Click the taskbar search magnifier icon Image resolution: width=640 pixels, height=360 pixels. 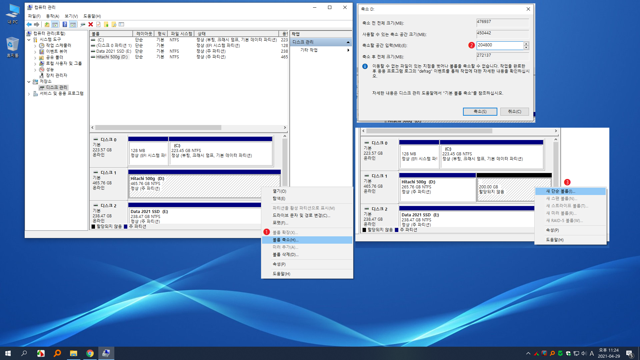coord(24,353)
